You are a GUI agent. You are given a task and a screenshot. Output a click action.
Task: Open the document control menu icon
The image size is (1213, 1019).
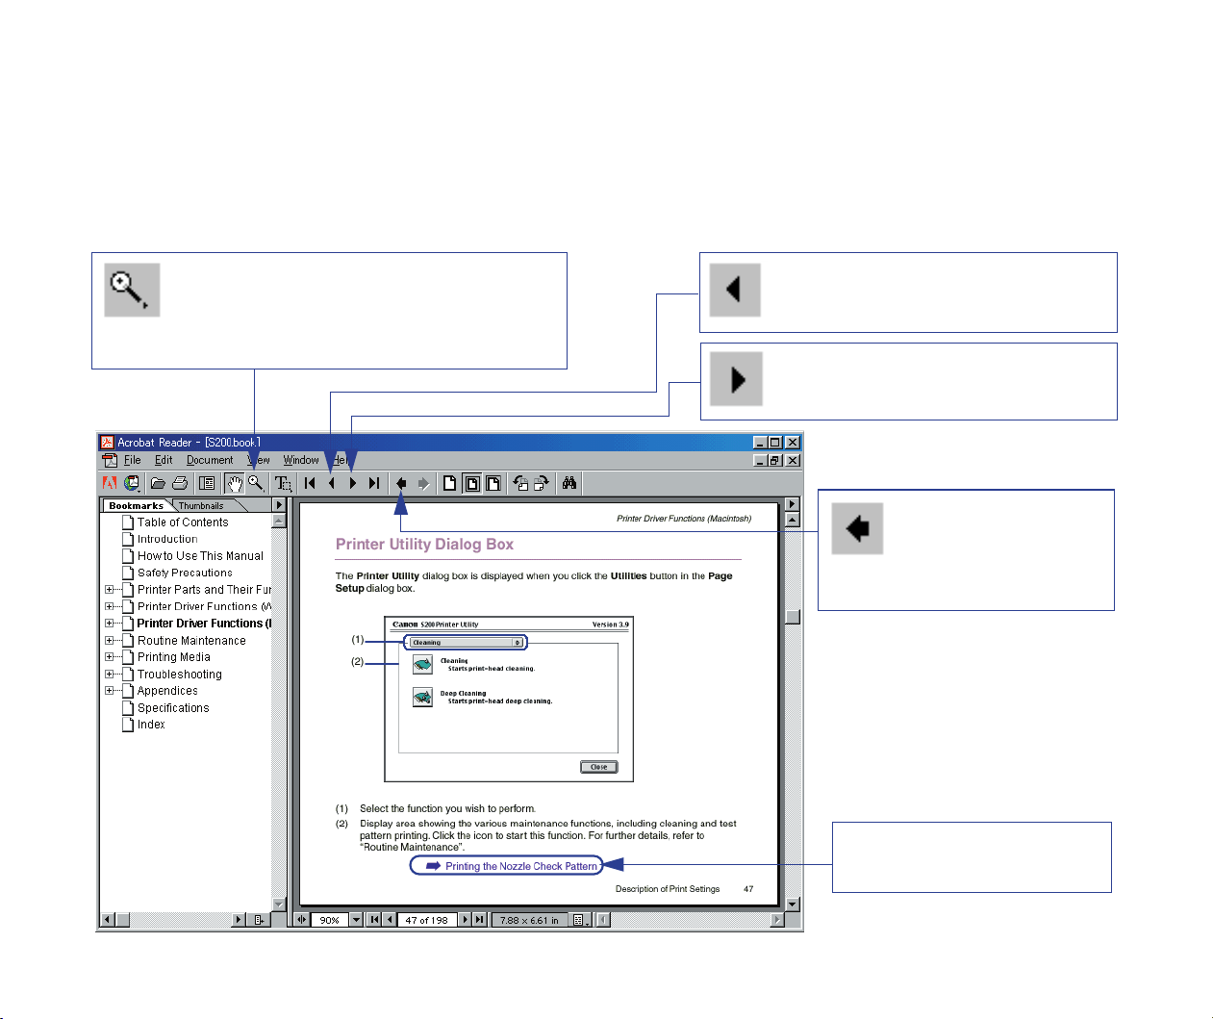(110, 460)
